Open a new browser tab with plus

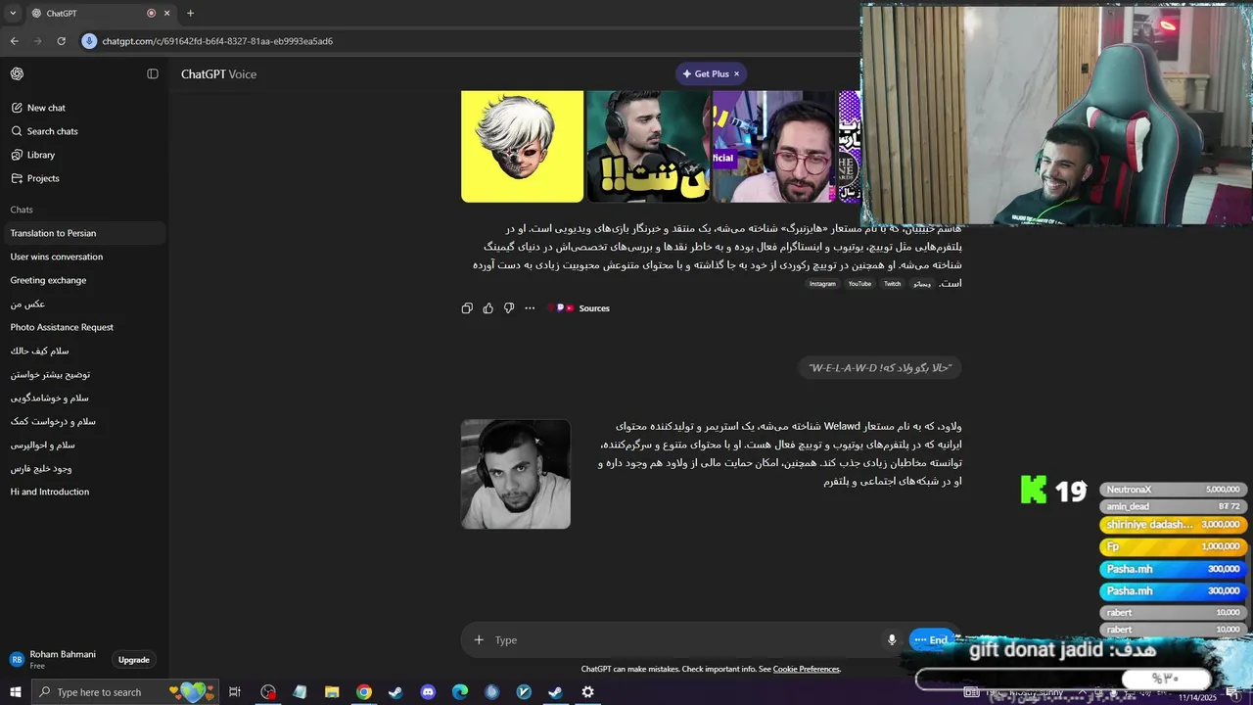pos(190,13)
